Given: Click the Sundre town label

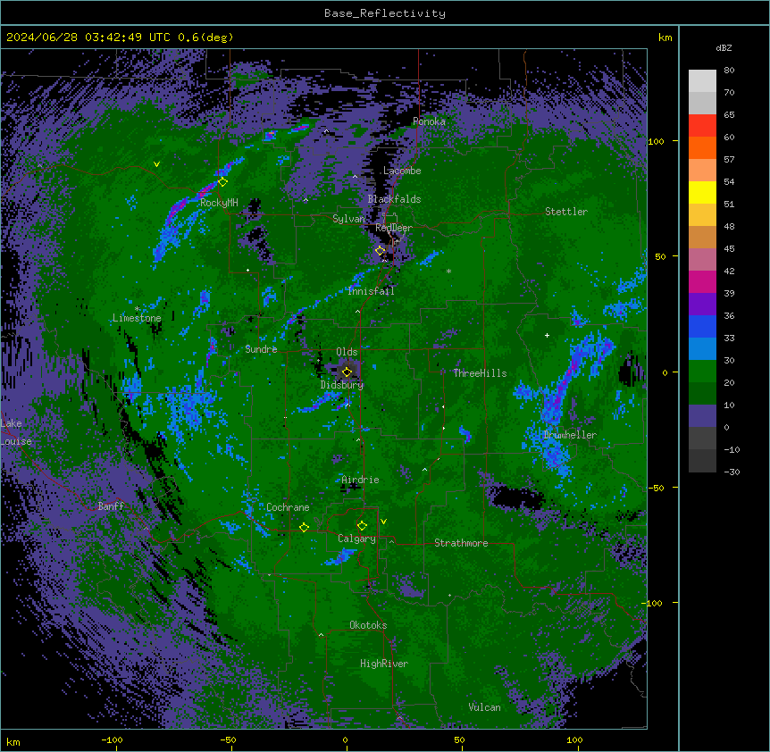Looking at the screenshot, I should pyautogui.click(x=261, y=349).
